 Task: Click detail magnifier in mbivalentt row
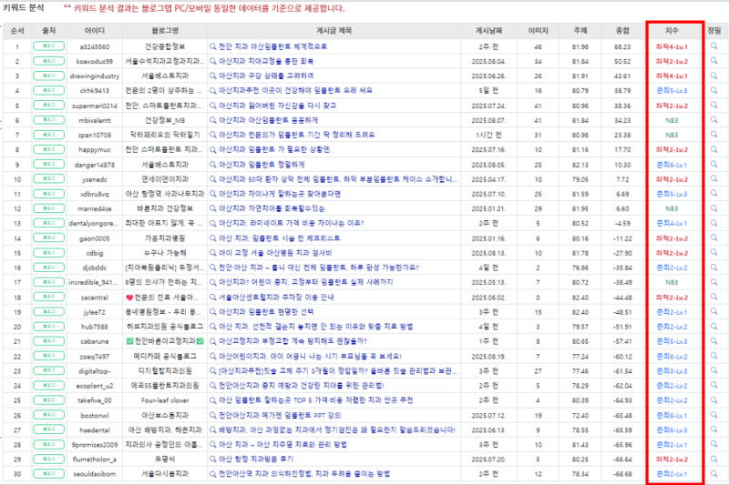[714, 120]
